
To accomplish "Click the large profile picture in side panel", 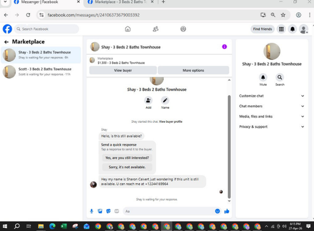I will (272, 52).
